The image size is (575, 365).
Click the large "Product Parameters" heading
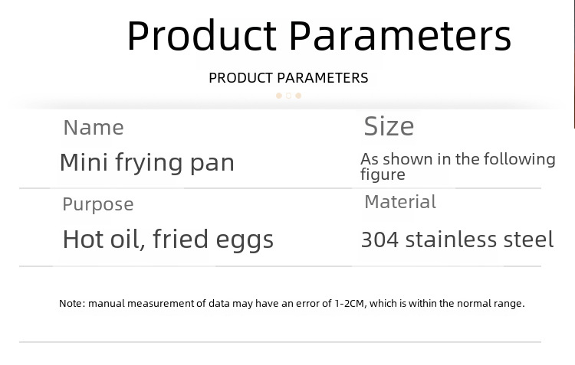[318, 35]
